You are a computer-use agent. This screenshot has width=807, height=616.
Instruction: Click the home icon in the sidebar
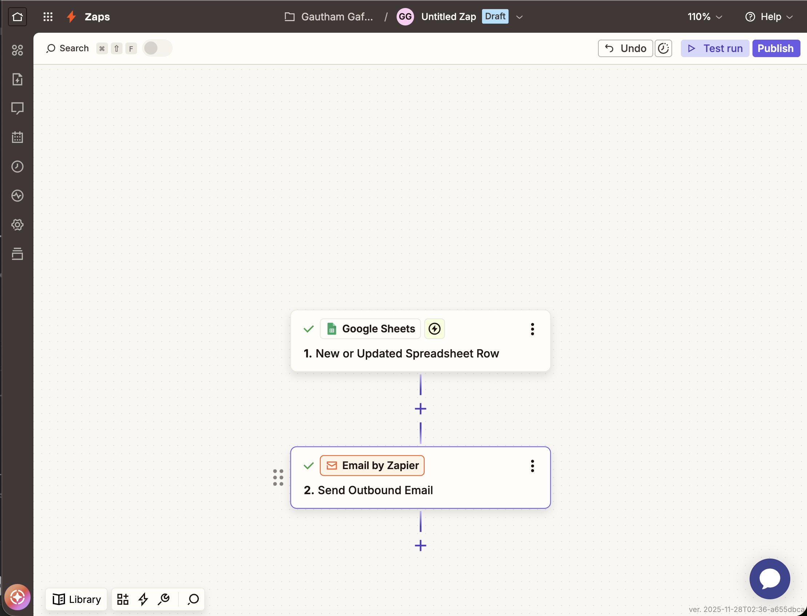(17, 16)
